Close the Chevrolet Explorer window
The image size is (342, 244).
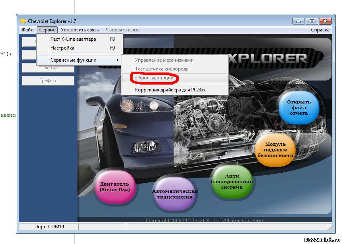[x=325, y=21]
